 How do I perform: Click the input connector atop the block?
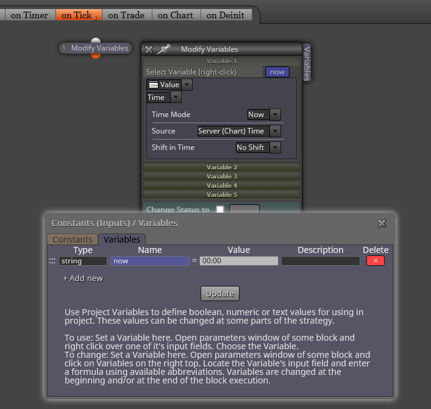click(95, 40)
